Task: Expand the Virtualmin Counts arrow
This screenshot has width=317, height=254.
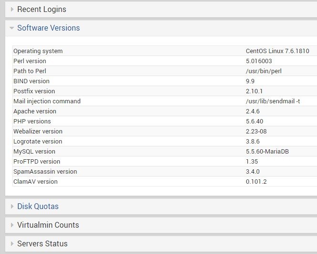Action: [x=12, y=225]
